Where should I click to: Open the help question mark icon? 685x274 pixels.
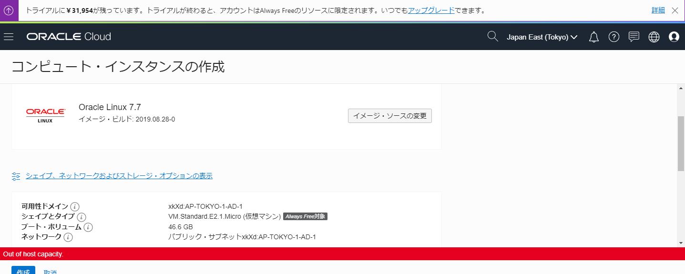614,37
